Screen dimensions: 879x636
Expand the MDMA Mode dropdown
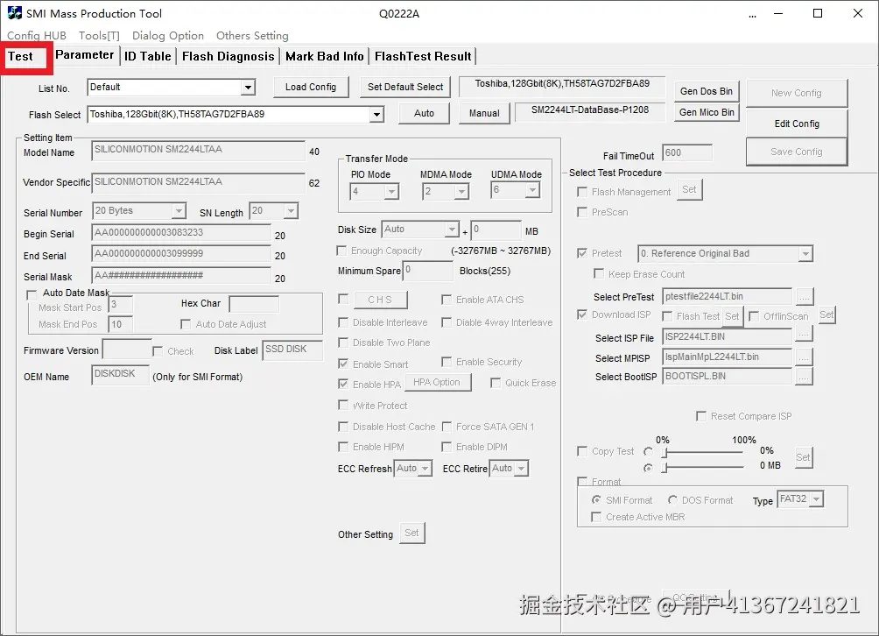coord(461,192)
